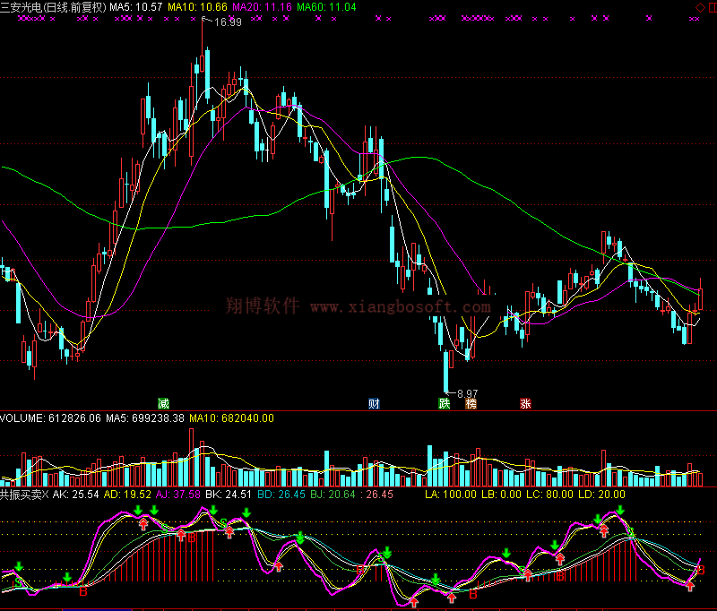Open the green 跌 event marker
This screenshot has height=611, width=717.
tap(444, 403)
